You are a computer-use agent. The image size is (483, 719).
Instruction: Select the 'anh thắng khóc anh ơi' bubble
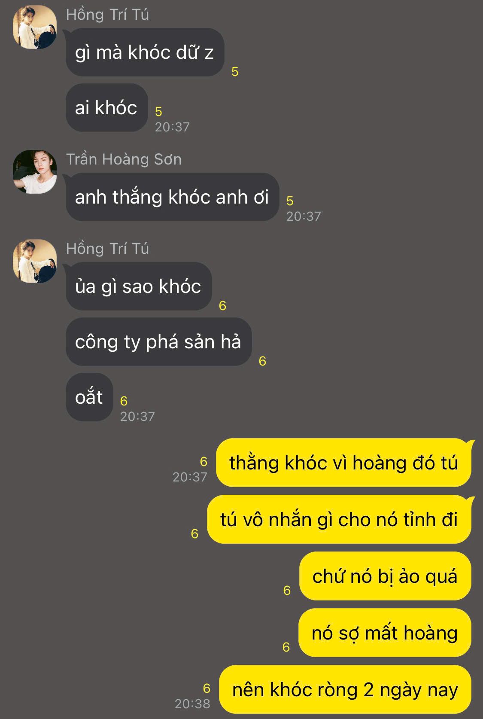click(x=172, y=197)
